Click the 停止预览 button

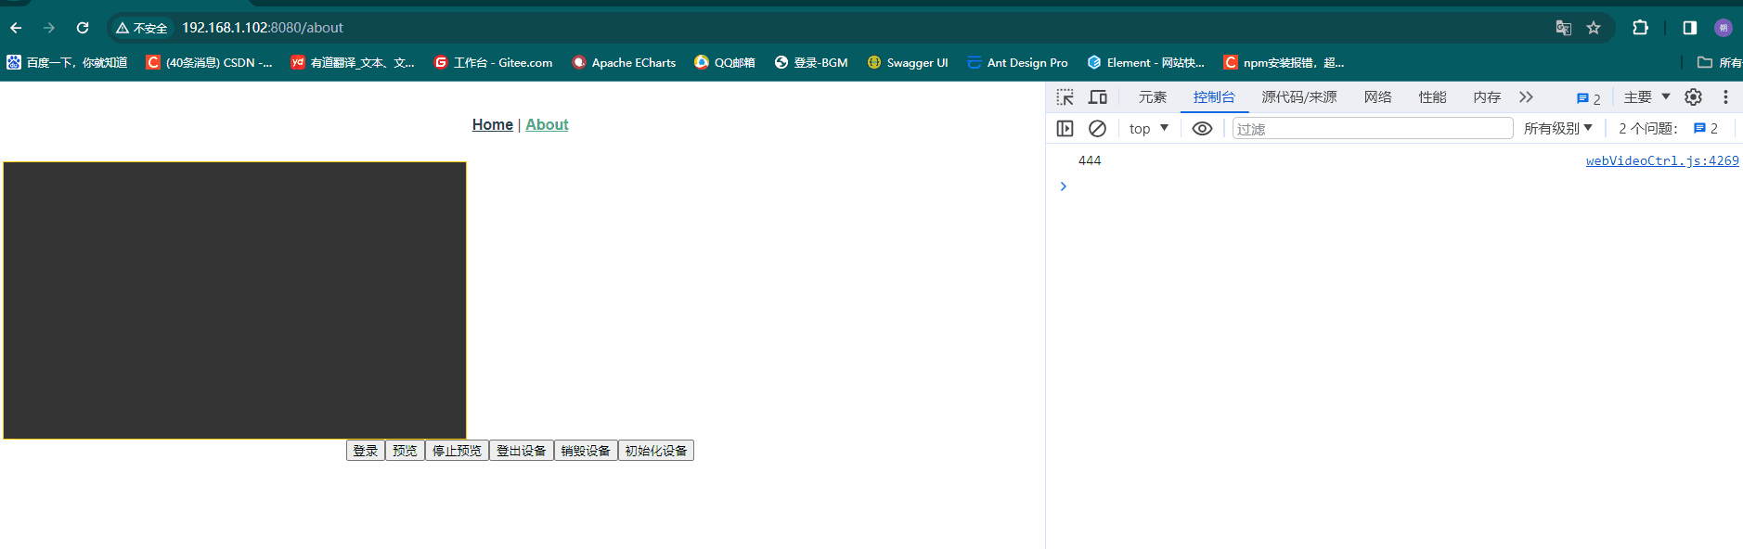coord(457,451)
